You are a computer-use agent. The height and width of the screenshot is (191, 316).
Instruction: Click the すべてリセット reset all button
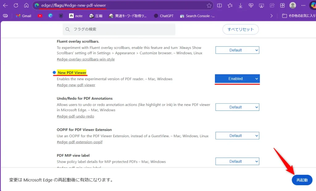pos(240,30)
